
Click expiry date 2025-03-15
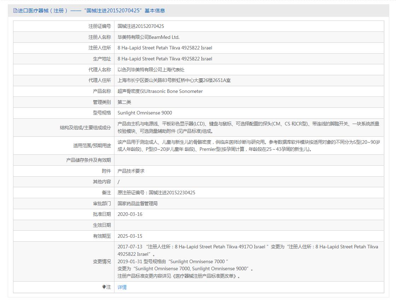click(x=130, y=236)
